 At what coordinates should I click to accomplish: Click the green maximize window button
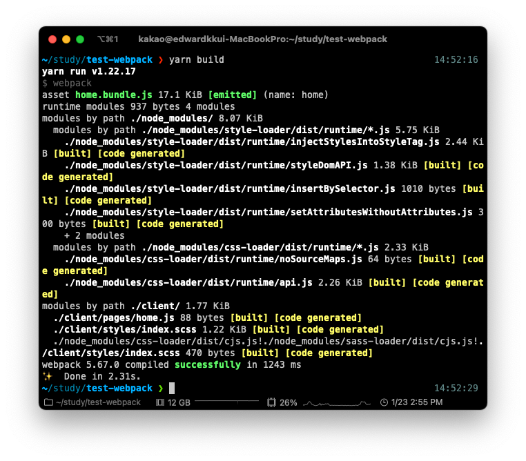point(80,39)
